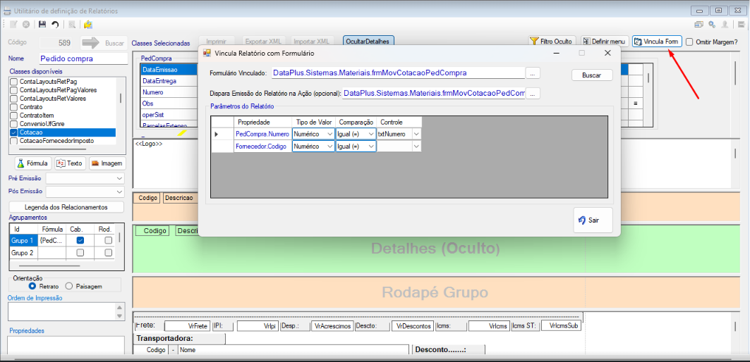Click the Importar XML button
Image resolution: width=750 pixels, height=362 pixels.
(311, 42)
